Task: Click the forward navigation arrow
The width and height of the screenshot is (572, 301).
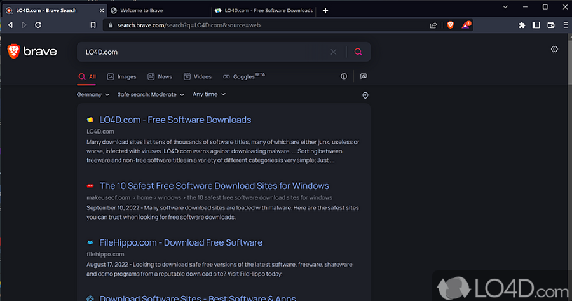Action: pyautogui.click(x=24, y=25)
